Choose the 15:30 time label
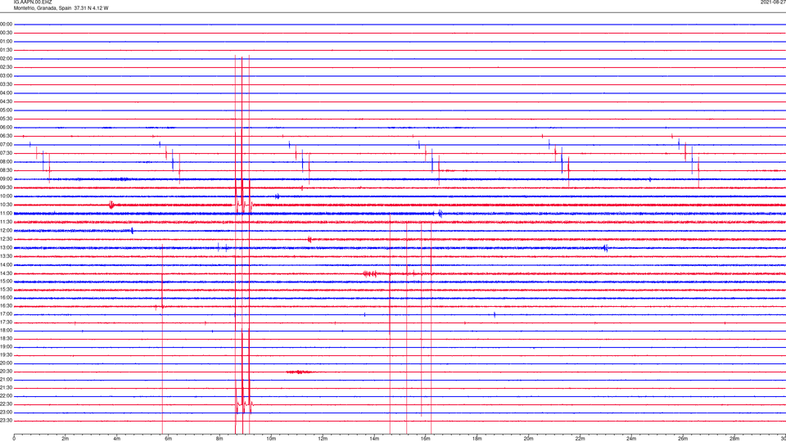 point(7,290)
